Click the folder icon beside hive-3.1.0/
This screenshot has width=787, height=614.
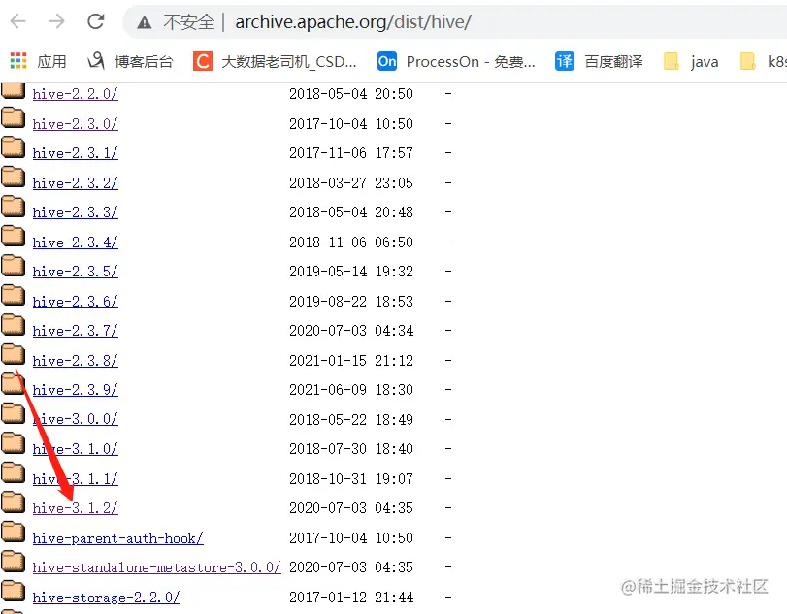tap(13, 443)
